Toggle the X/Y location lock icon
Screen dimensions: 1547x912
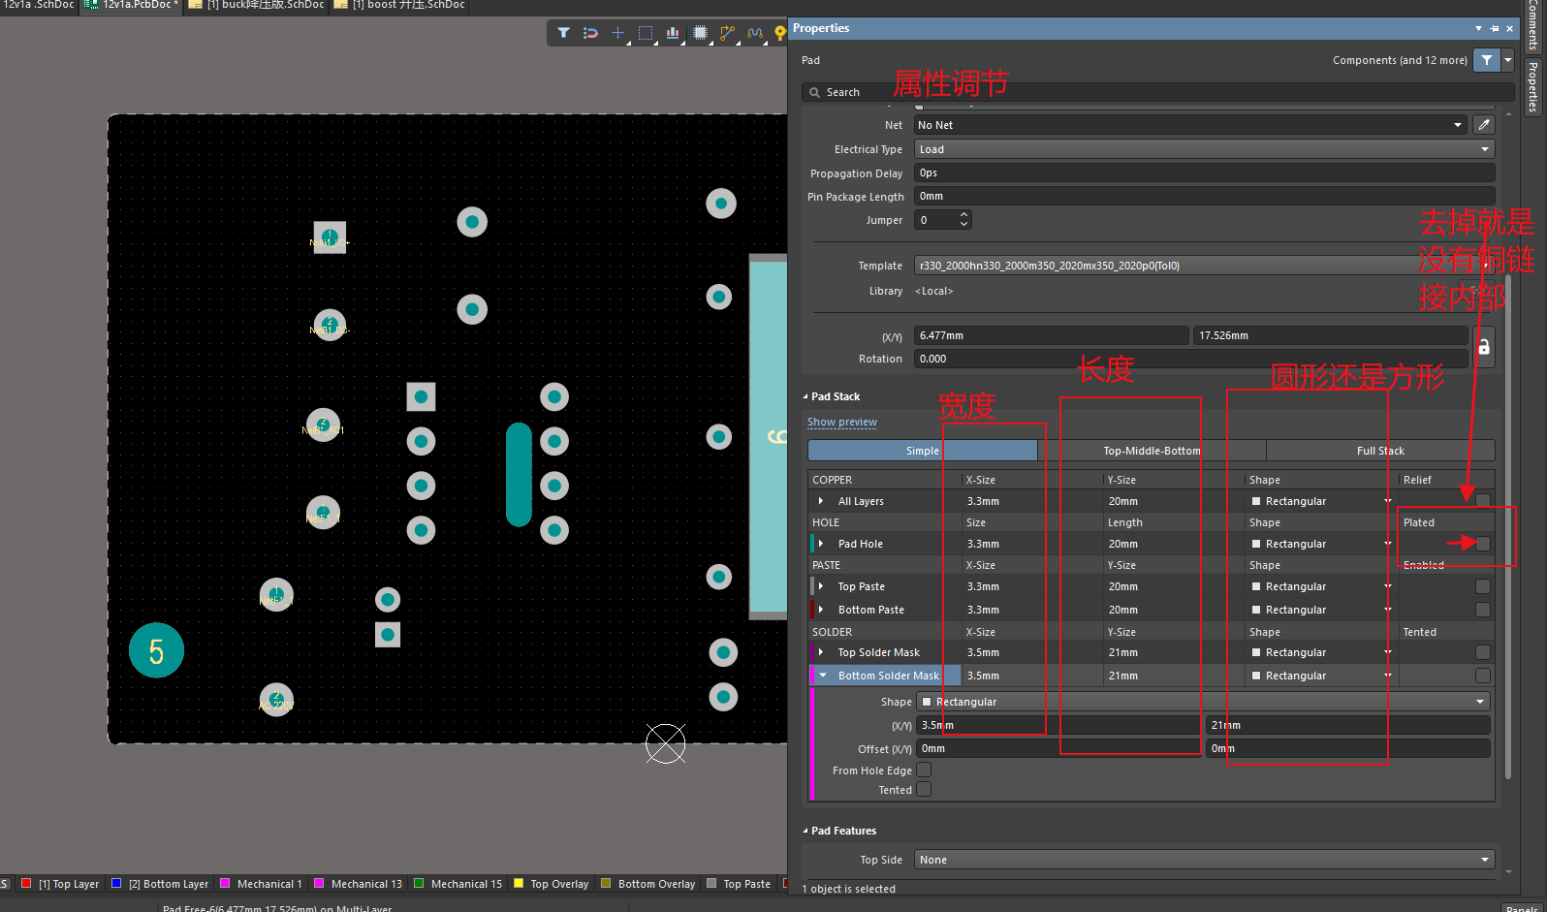(1483, 347)
